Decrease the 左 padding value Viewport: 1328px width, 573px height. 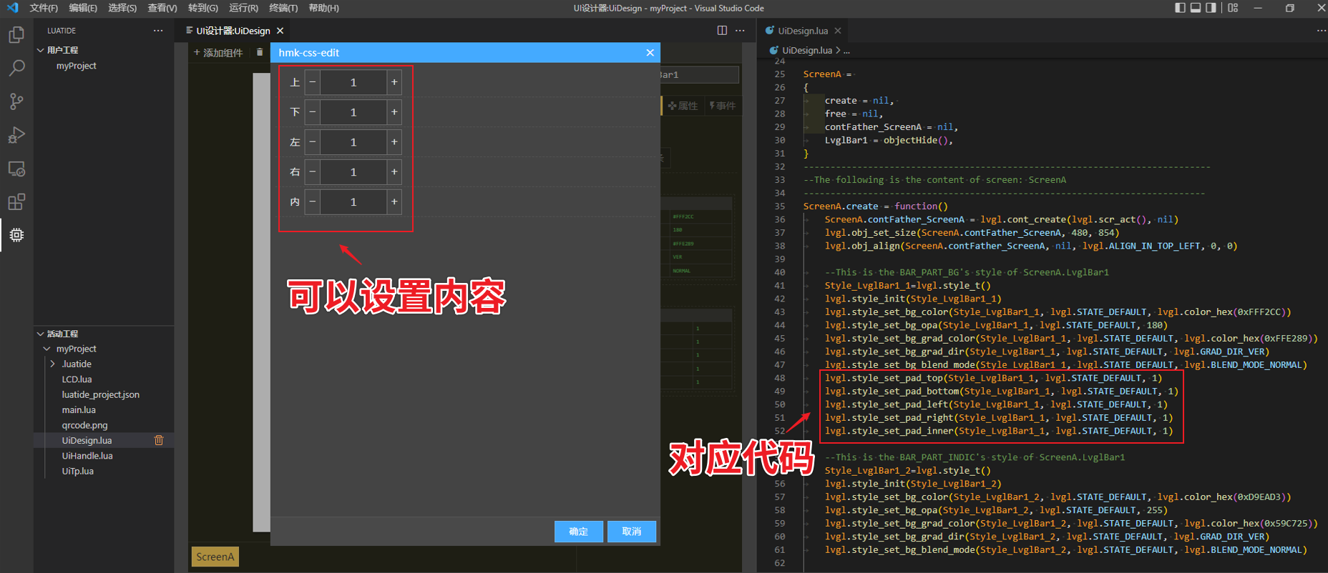(313, 142)
